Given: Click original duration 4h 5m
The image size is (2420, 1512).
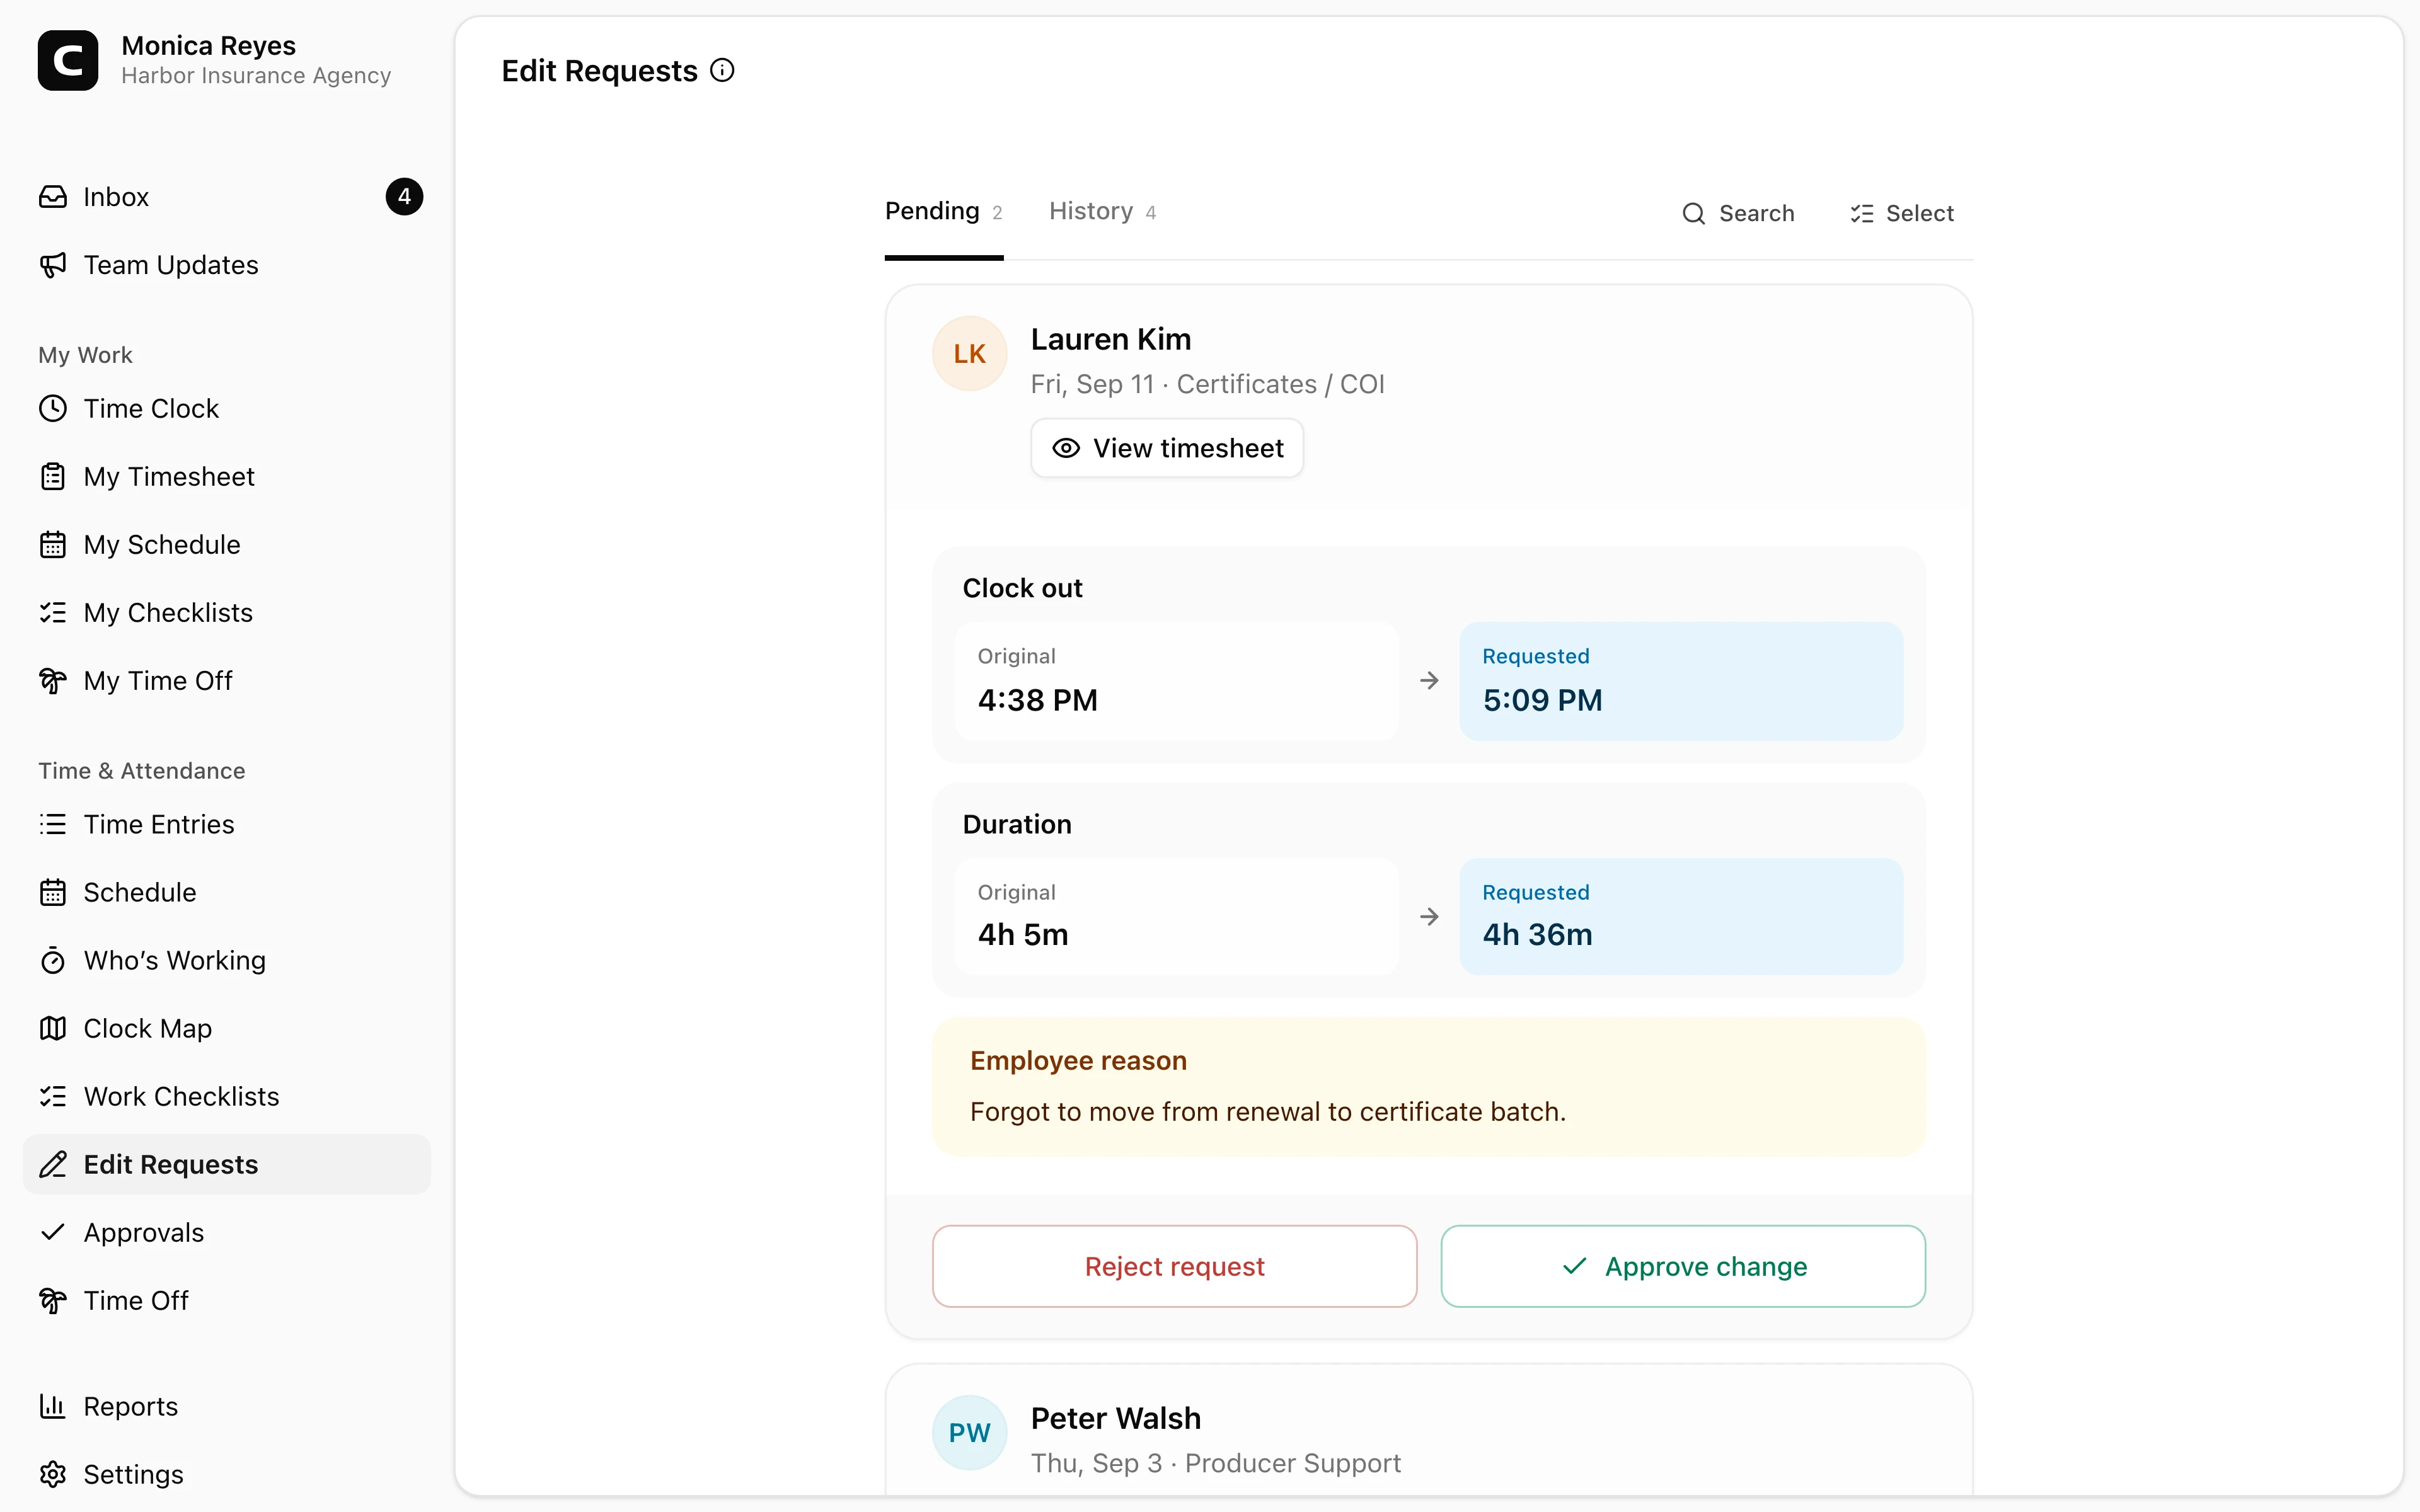Looking at the screenshot, I should [1176, 917].
